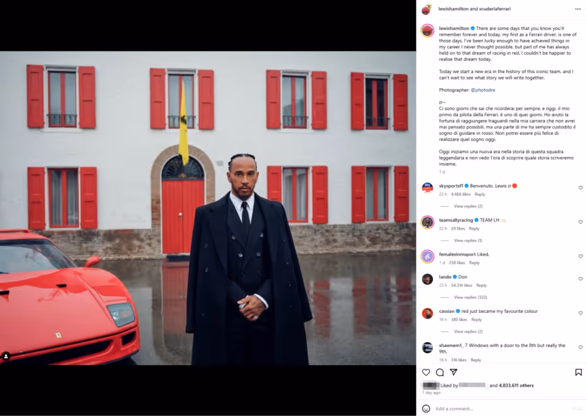Show tagged people icon on photo

tap(6, 357)
